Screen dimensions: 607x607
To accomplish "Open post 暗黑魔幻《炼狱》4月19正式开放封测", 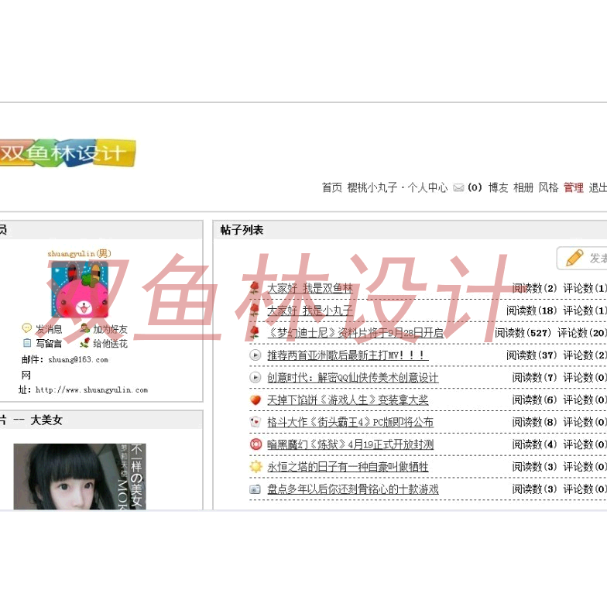I will tap(350, 444).
